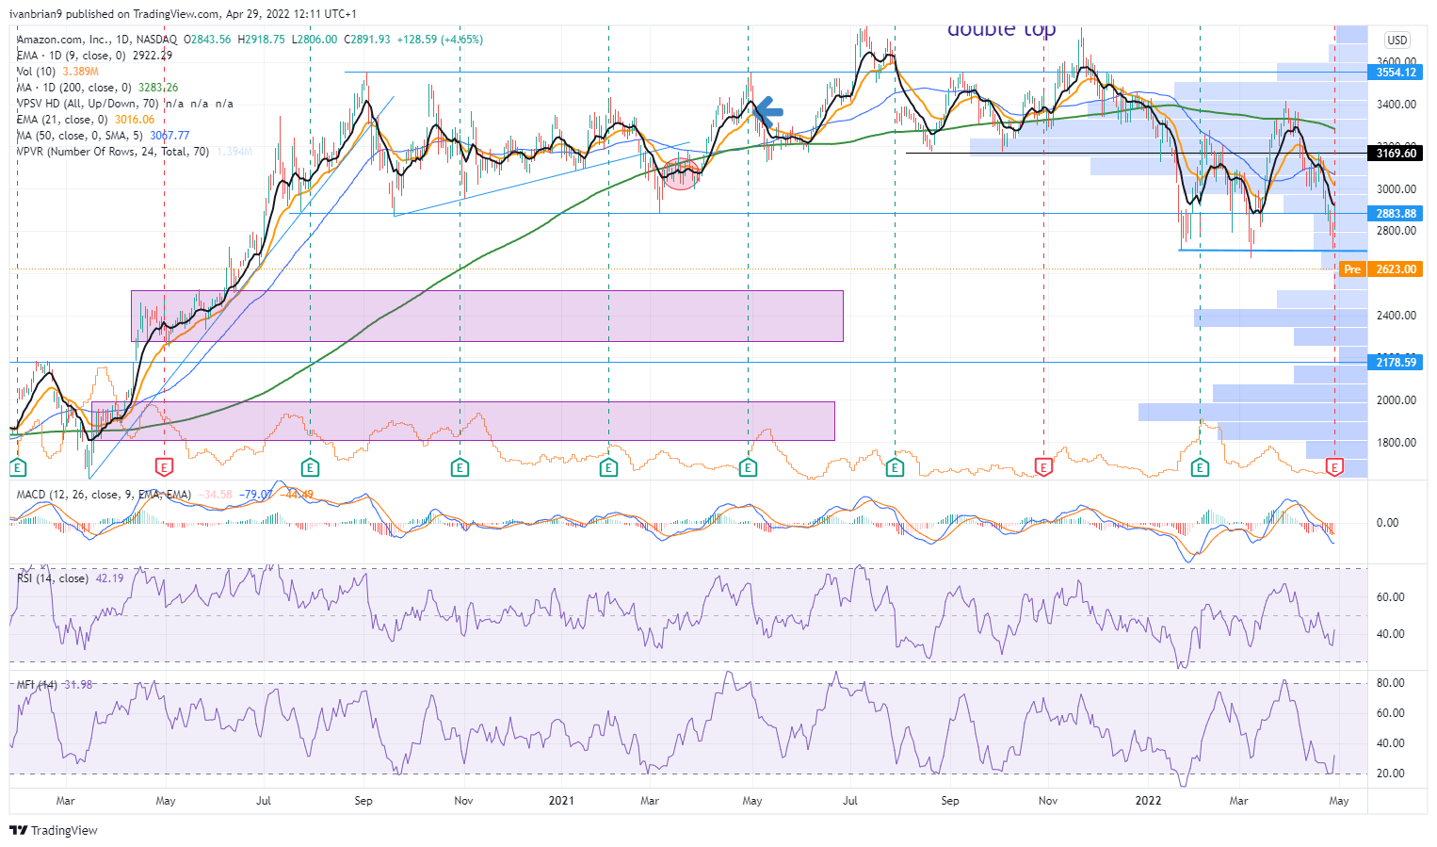This screenshot has width=1437, height=847.
Task: Click the 3400.00 price axis label
Action: (1397, 105)
